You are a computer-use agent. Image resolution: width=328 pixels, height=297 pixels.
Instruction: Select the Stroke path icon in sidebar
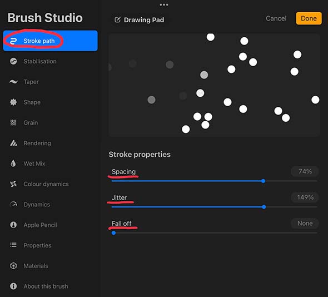13,41
